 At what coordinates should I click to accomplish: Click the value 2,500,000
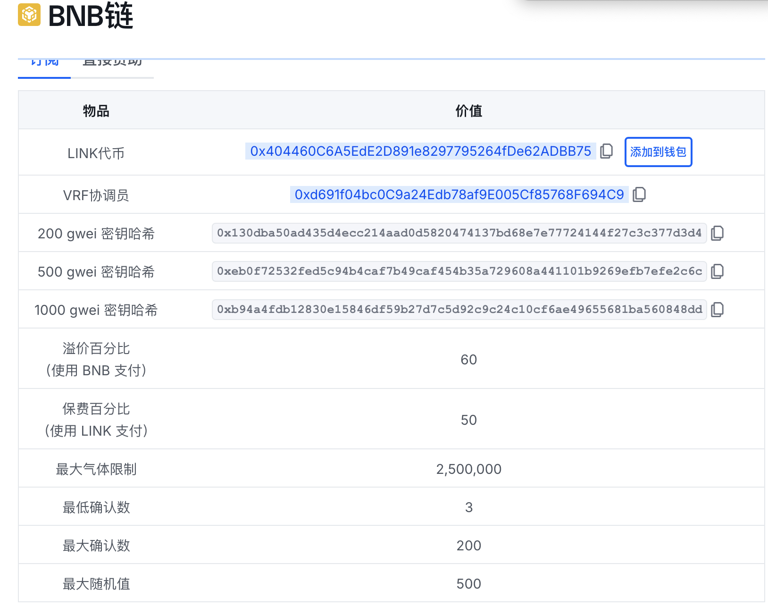[x=468, y=469]
